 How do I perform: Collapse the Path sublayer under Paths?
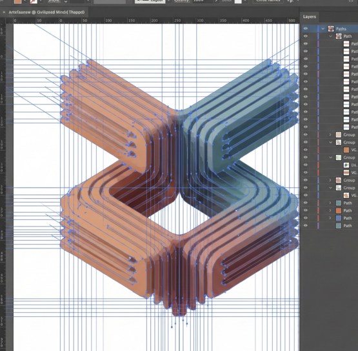pyautogui.click(x=330, y=36)
